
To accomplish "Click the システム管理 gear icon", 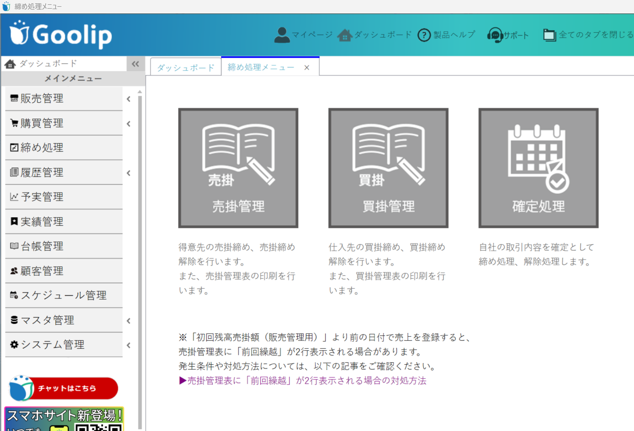I will pos(14,345).
